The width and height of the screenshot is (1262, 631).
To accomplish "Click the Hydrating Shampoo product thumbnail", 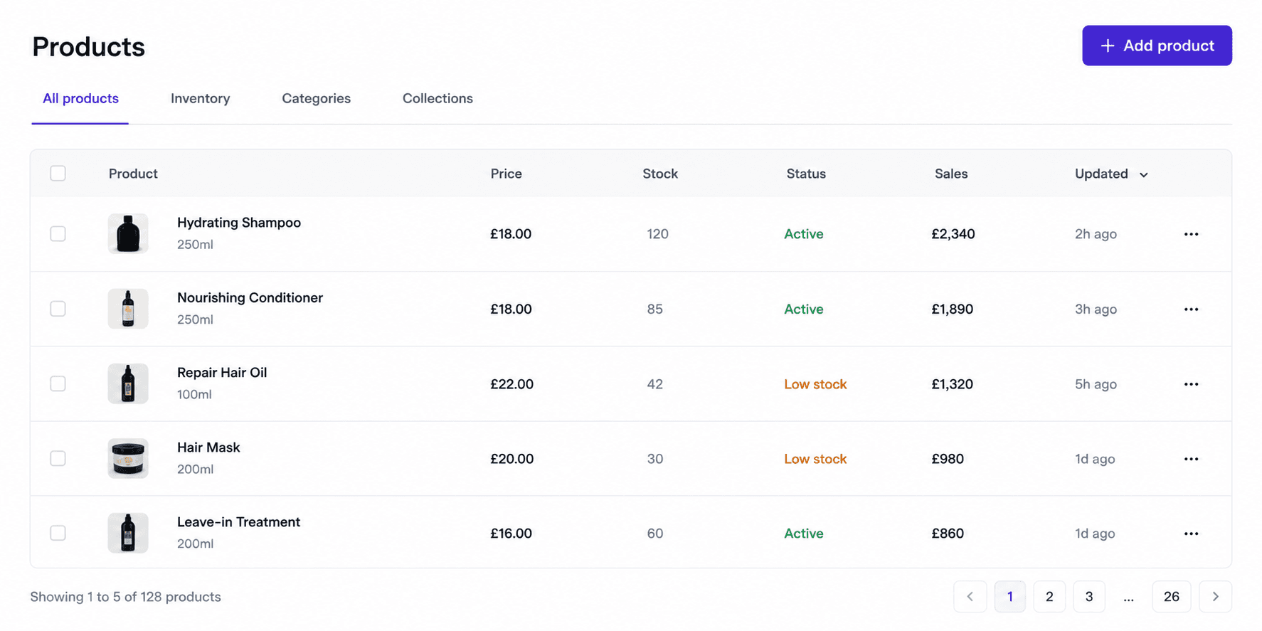I will [x=128, y=233].
